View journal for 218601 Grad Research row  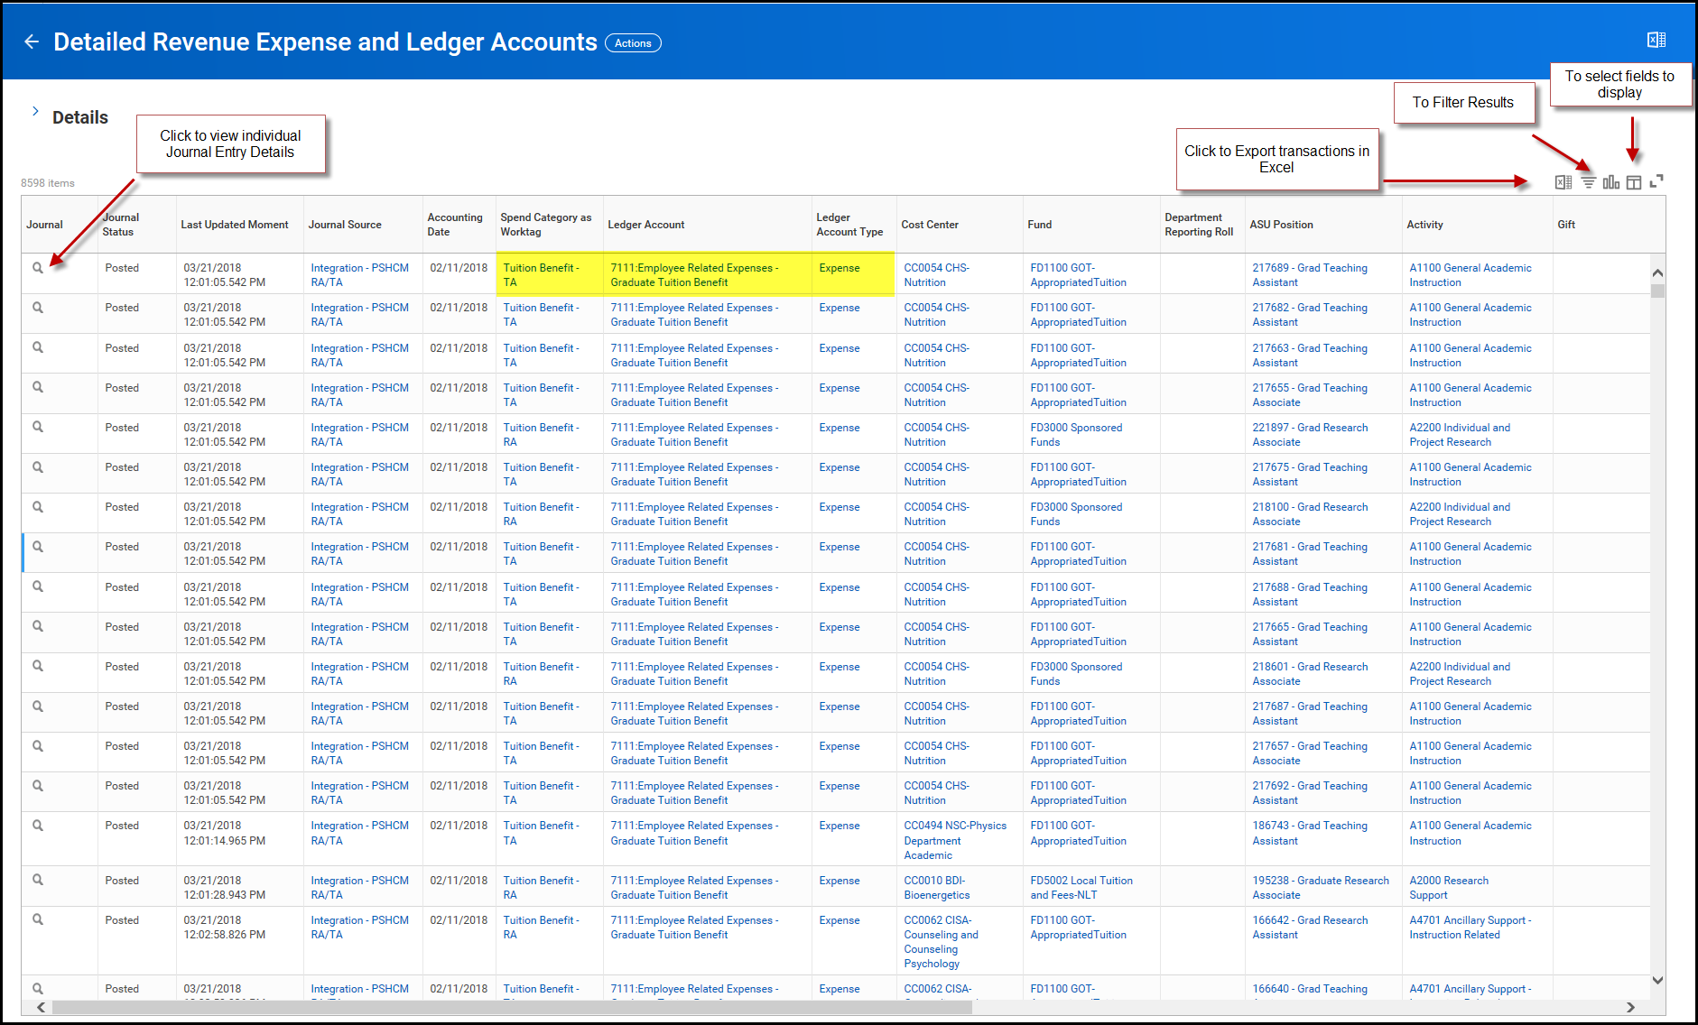pyautogui.click(x=38, y=666)
